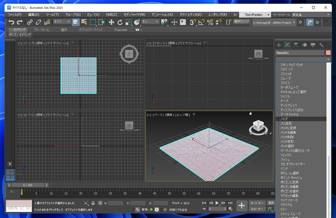Open the project path dropdown

click(274, 23)
